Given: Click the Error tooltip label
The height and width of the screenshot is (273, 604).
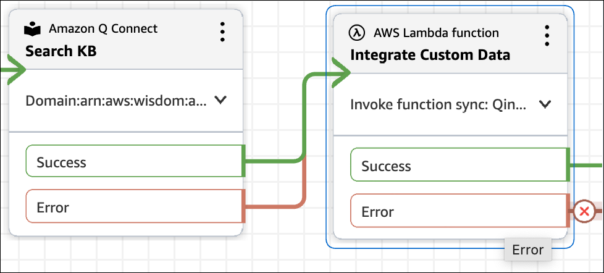Looking at the screenshot, I should click(528, 250).
